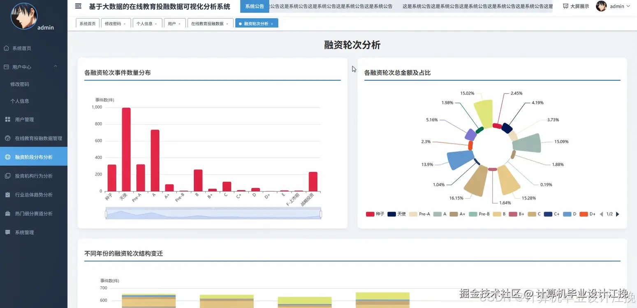Click the right handle of the bar chart zoom slider
Screen dimensions: 637x308
coord(321,214)
